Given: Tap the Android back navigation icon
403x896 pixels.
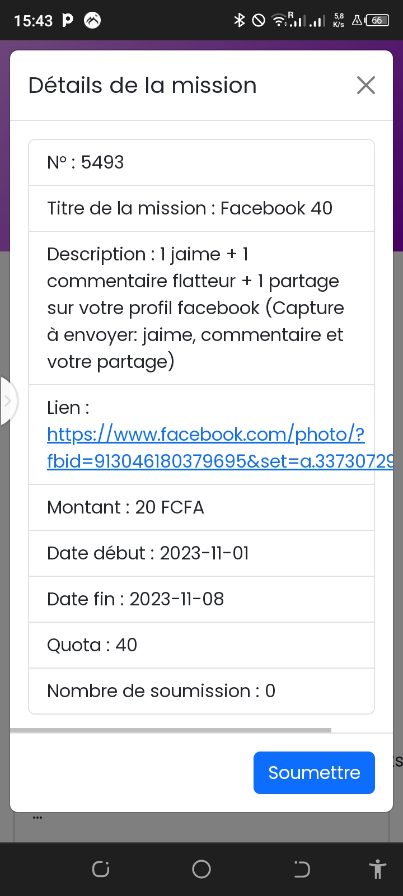Looking at the screenshot, I should (302, 869).
